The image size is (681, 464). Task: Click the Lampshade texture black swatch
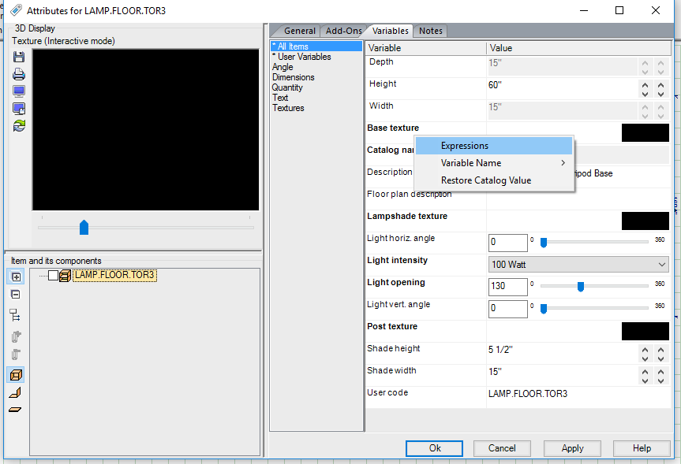645,221
